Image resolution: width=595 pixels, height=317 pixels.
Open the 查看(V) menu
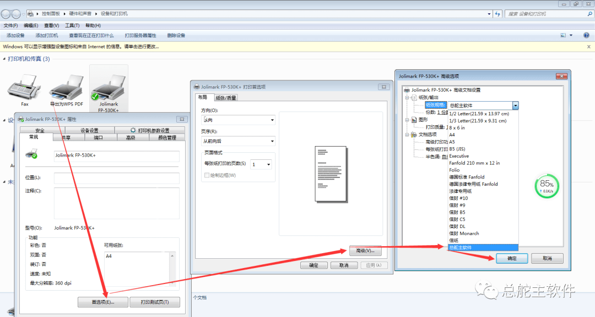click(52, 25)
